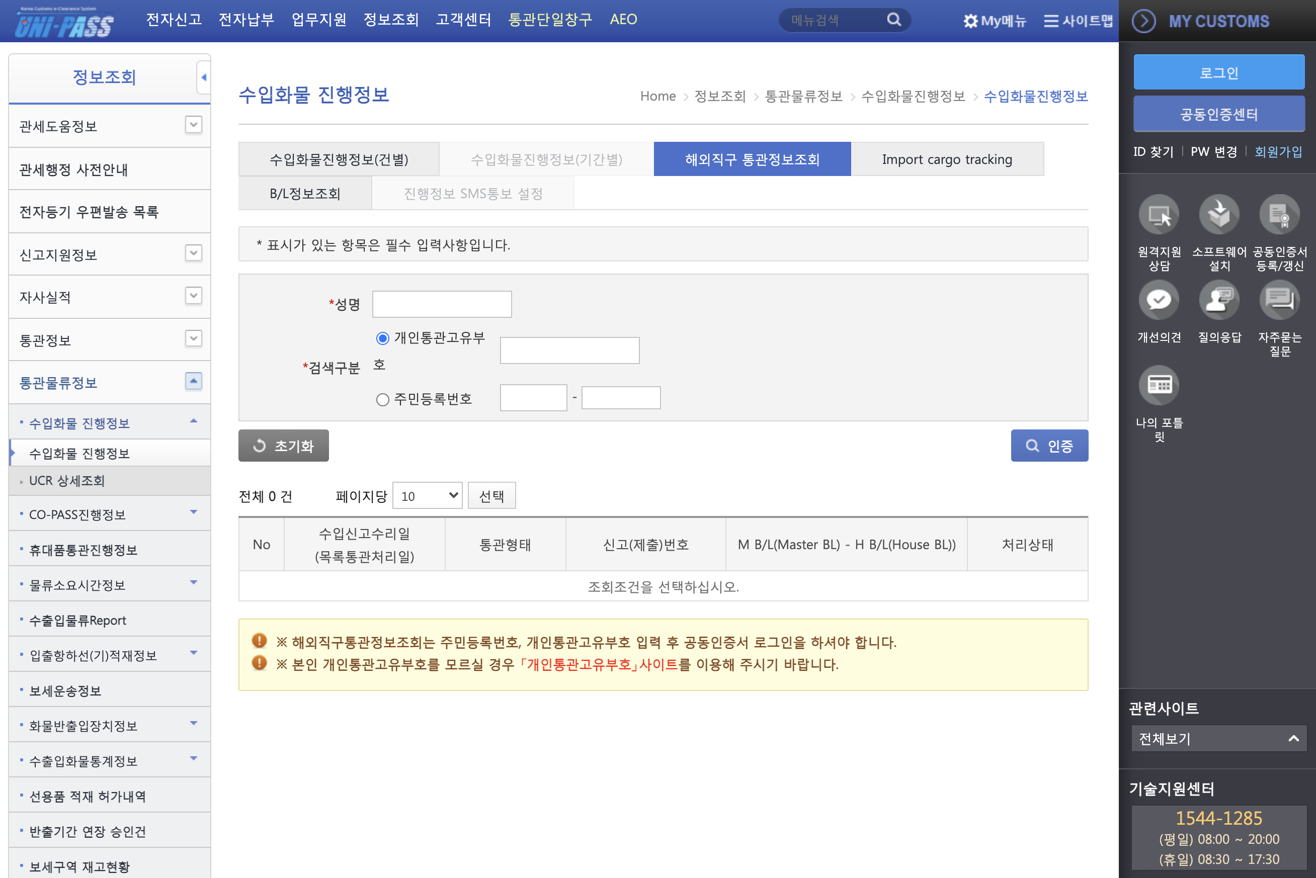
Task: Click the 성명 name input field
Action: [x=442, y=304]
